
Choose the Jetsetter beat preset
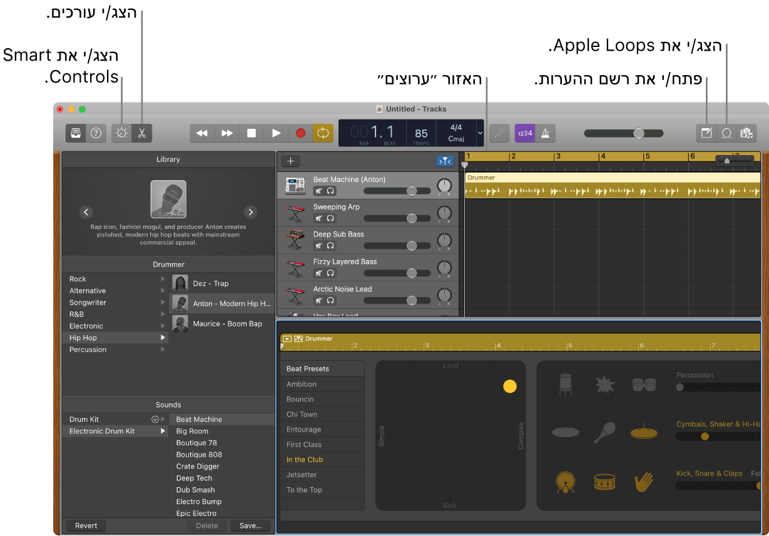[x=322, y=475]
